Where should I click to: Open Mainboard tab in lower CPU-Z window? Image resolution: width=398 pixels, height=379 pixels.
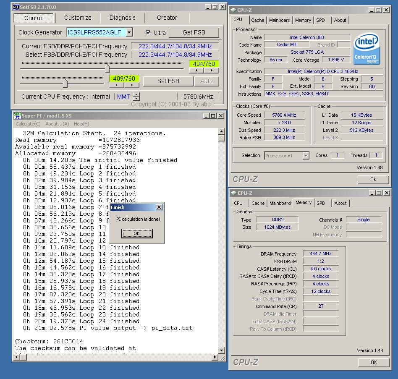pos(280,203)
